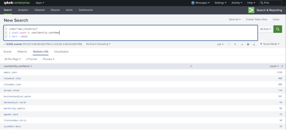Edit the count column with pencil icon

point(282,66)
